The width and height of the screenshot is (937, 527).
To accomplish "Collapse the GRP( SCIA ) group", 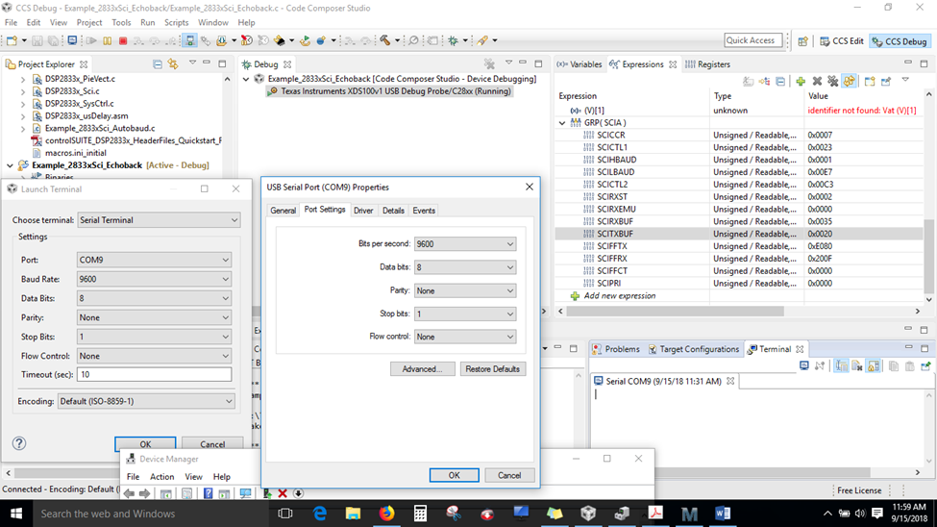I will (562, 123).
